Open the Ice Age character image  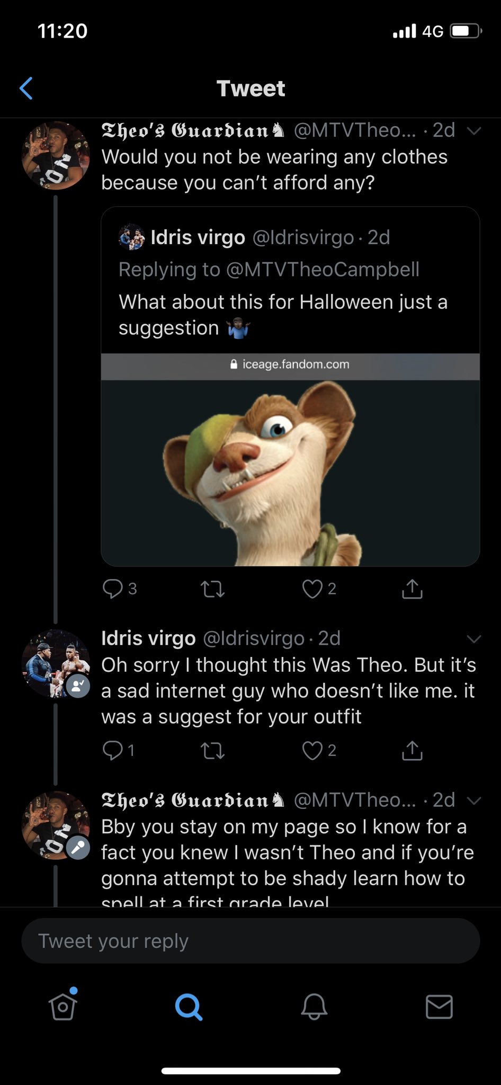tap(290, 473)
